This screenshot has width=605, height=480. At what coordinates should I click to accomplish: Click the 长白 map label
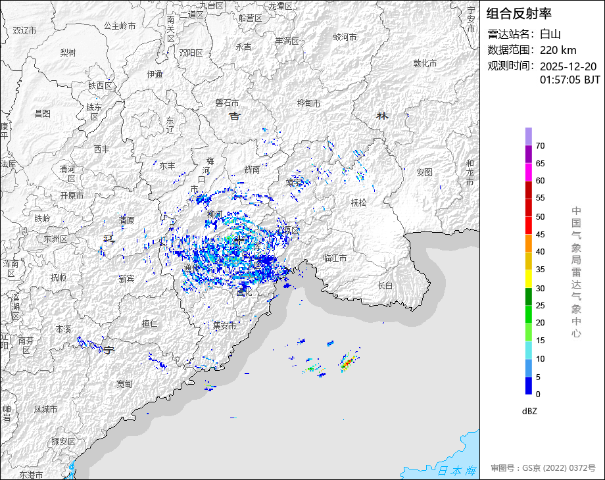pyautogui.click(x=385, y=285)
